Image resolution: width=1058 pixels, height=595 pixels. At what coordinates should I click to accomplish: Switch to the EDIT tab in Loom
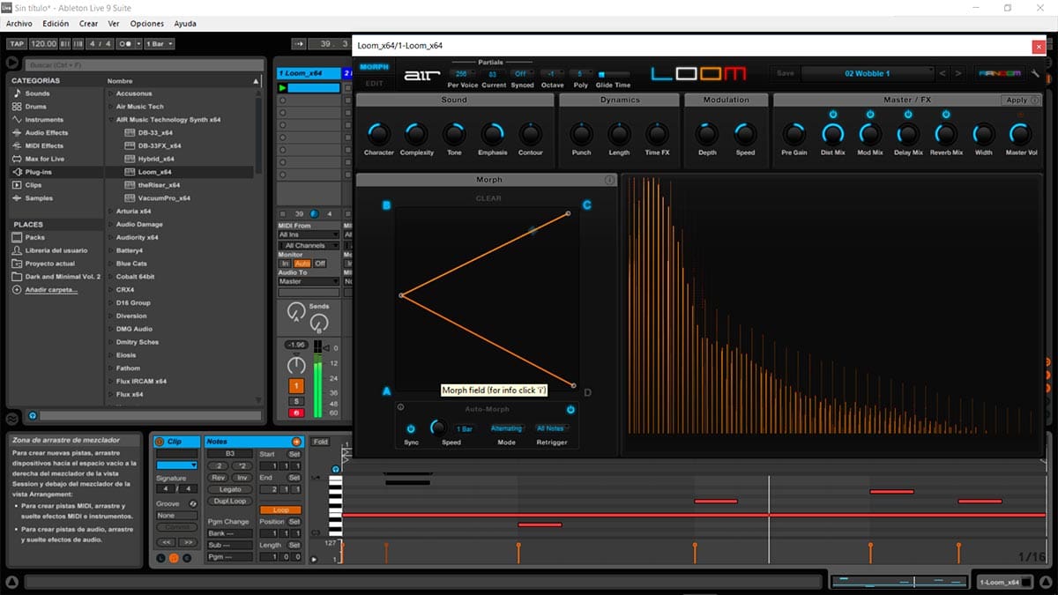[x=374, y=84]
